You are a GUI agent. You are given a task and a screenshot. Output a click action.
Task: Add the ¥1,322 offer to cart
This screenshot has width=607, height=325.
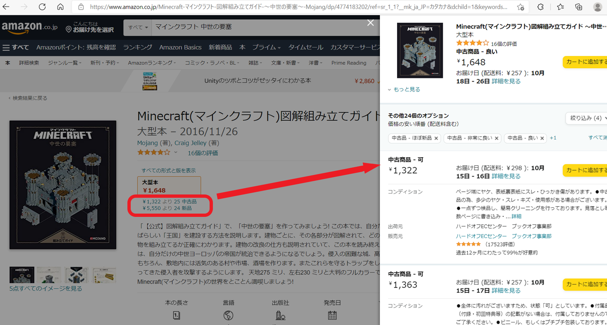point(585,170)
